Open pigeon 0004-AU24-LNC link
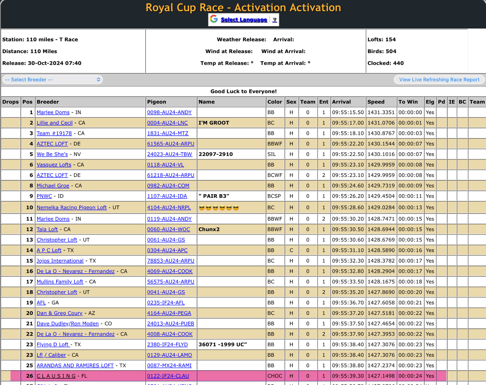Screen dimensions: 486x385 pos(167,123)
